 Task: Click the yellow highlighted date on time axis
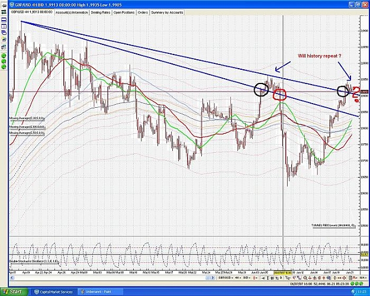pos(283,272)
